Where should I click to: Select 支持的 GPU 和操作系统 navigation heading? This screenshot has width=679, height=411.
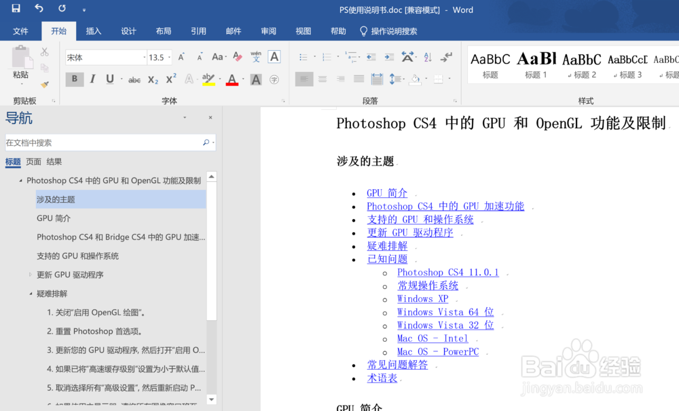pyautogui.click(x=77, y=256)
